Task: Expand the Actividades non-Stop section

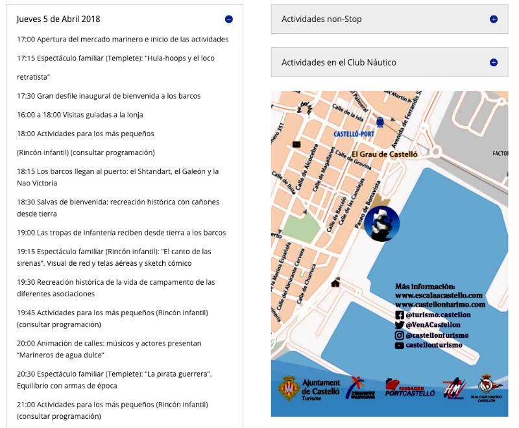Action: 493,19
